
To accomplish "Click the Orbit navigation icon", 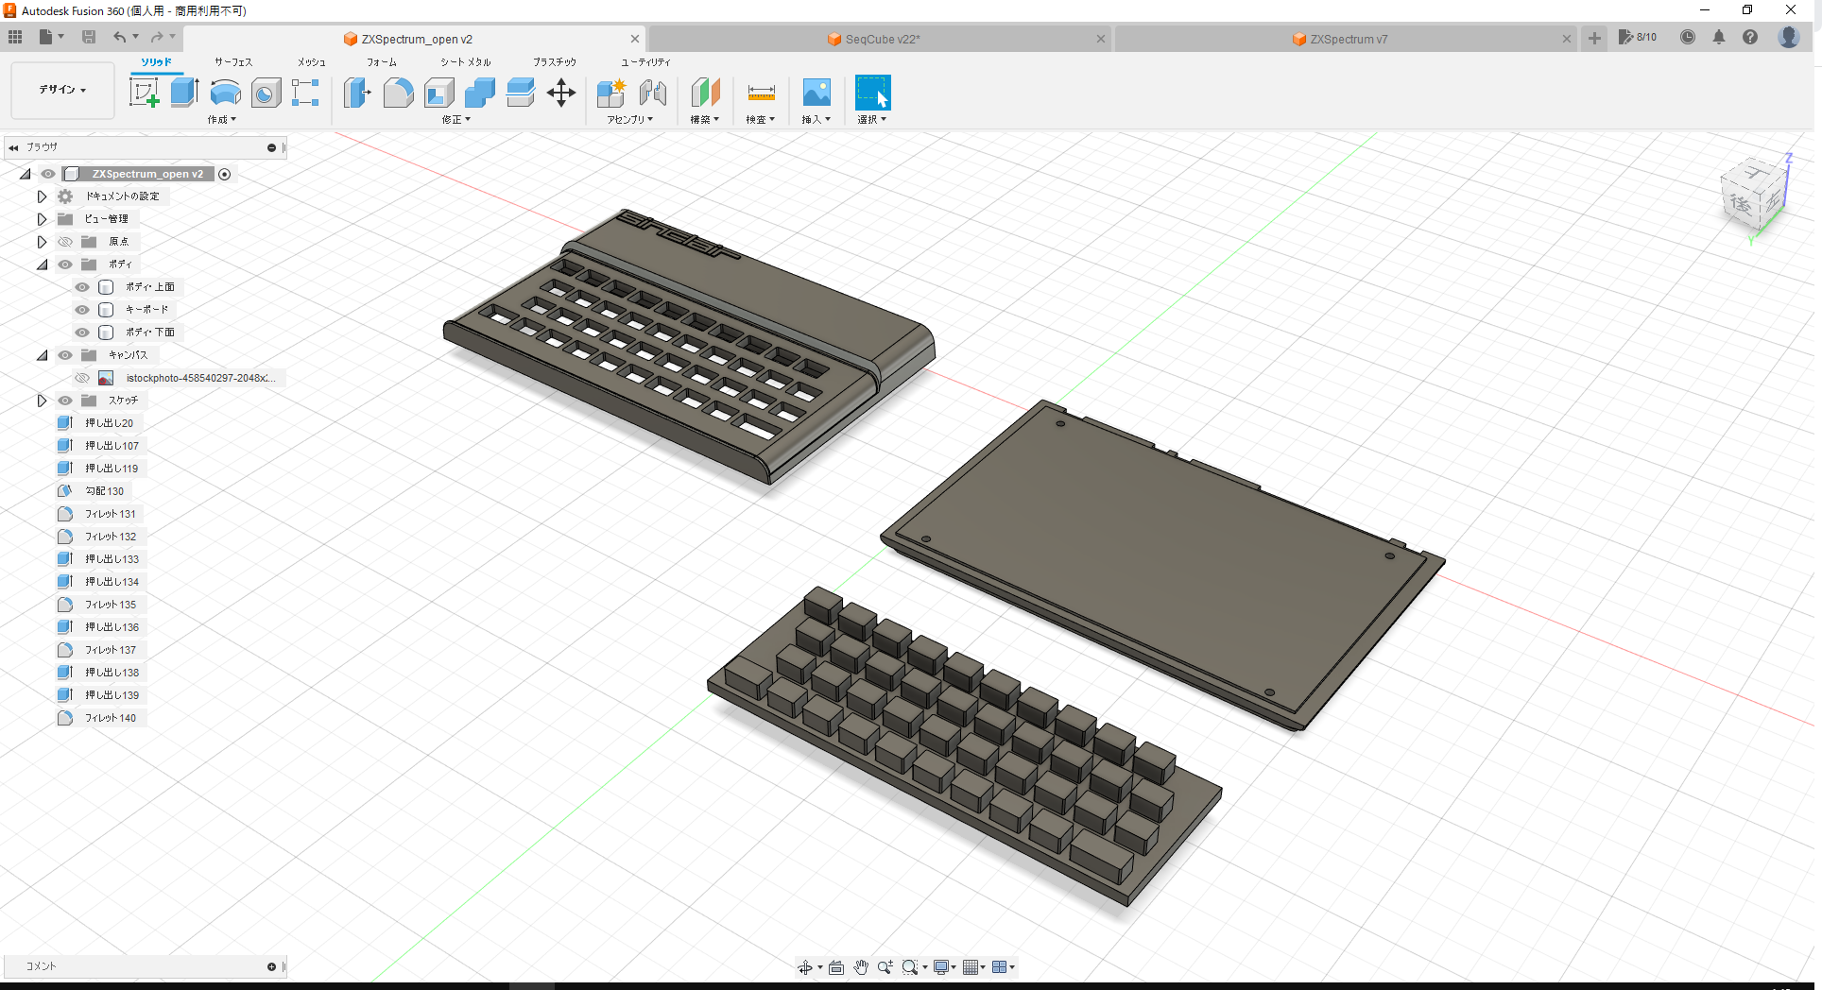I will (x=805, y=967).
